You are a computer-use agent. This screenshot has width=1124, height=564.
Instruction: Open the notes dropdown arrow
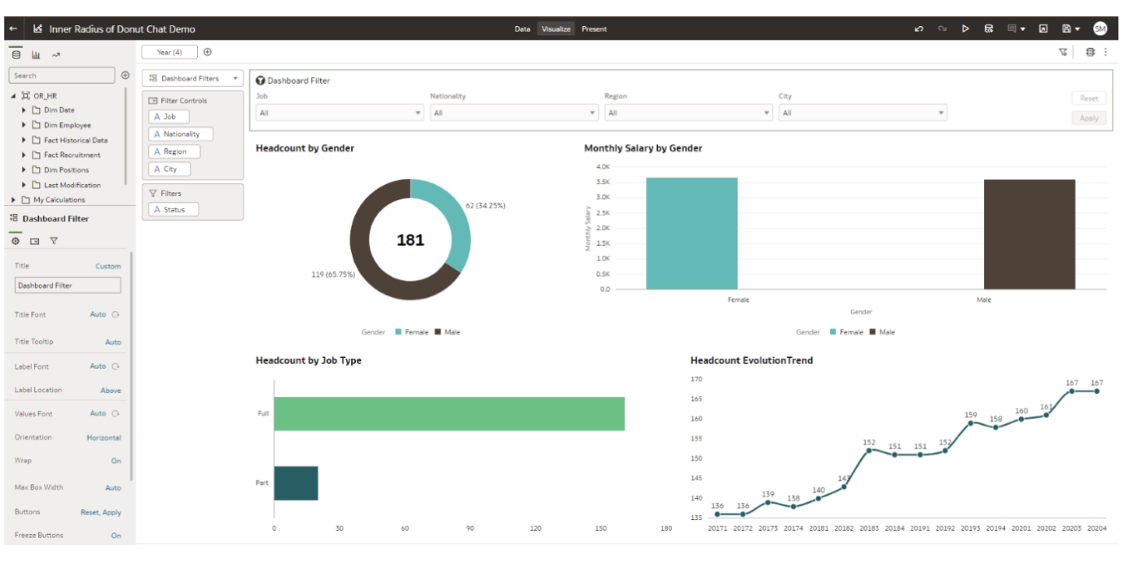coord(1023,29)
